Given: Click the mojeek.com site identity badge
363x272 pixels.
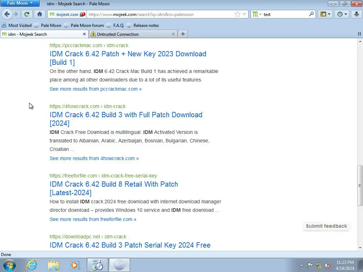Looking at the screenshot, I should pos(67,14).
